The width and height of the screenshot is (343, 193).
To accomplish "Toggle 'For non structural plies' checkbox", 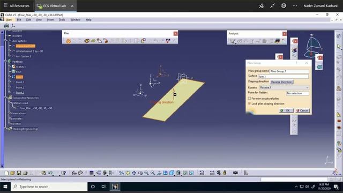I will coord(249,99).
